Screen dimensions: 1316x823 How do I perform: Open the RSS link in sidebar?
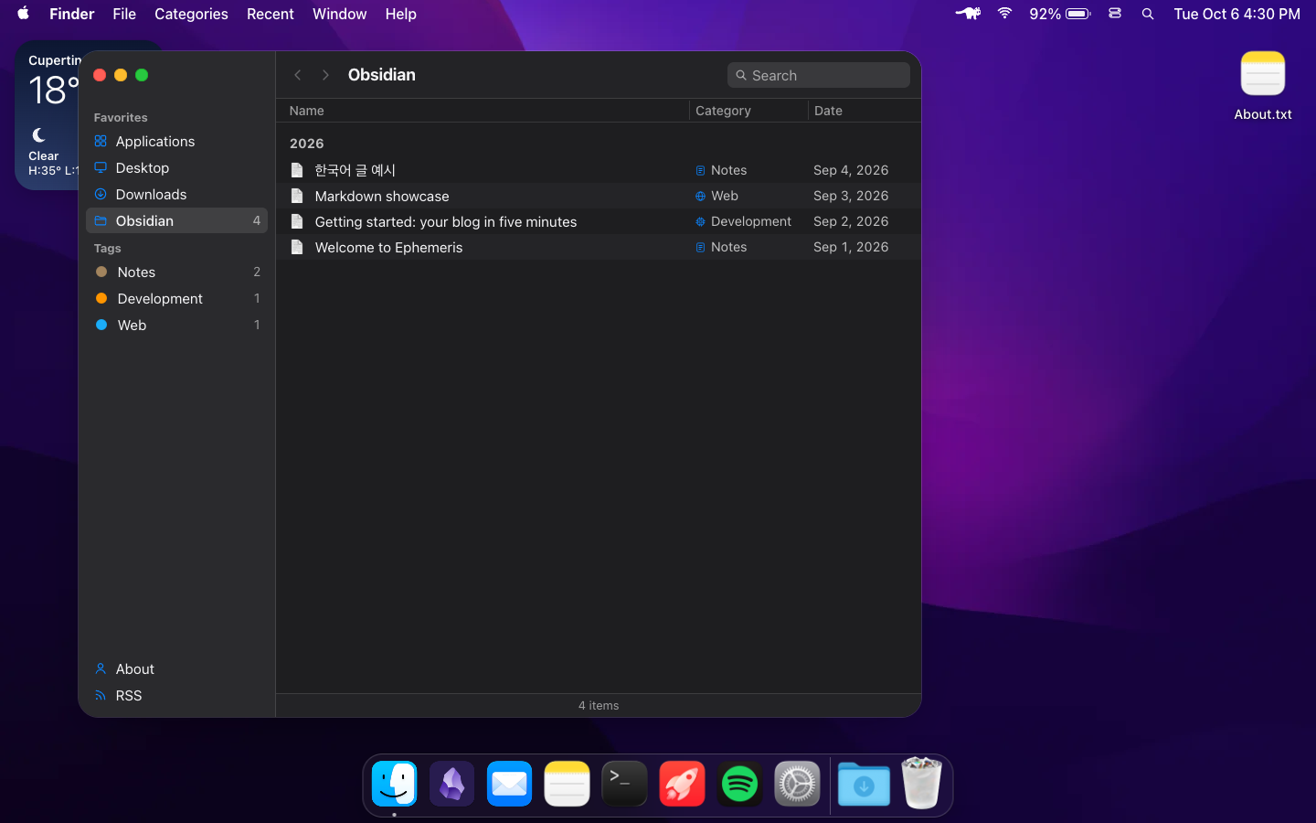pos(176,696)
